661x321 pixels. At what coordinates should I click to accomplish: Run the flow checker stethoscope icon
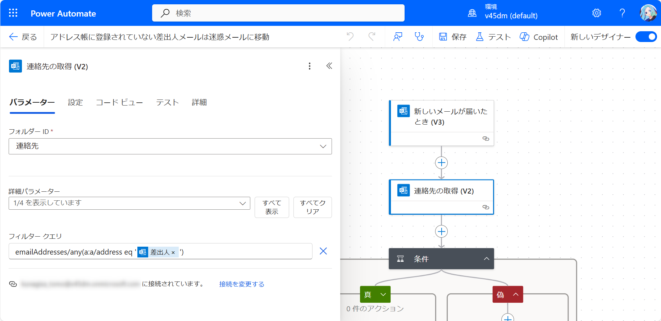click(x=419, y=37)
